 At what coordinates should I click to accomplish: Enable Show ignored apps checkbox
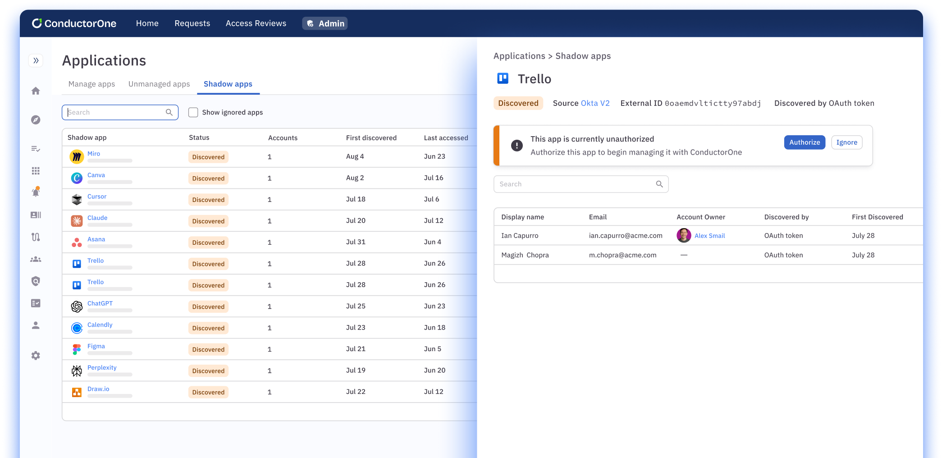coord(193,112)
